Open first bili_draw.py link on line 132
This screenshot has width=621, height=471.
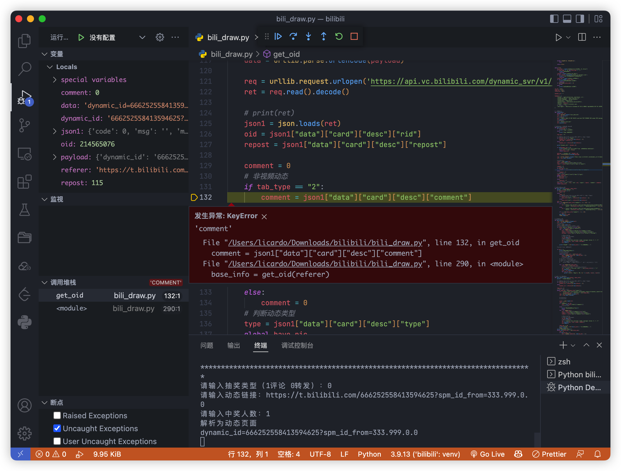pyautogui.click(x=325, y=243)
